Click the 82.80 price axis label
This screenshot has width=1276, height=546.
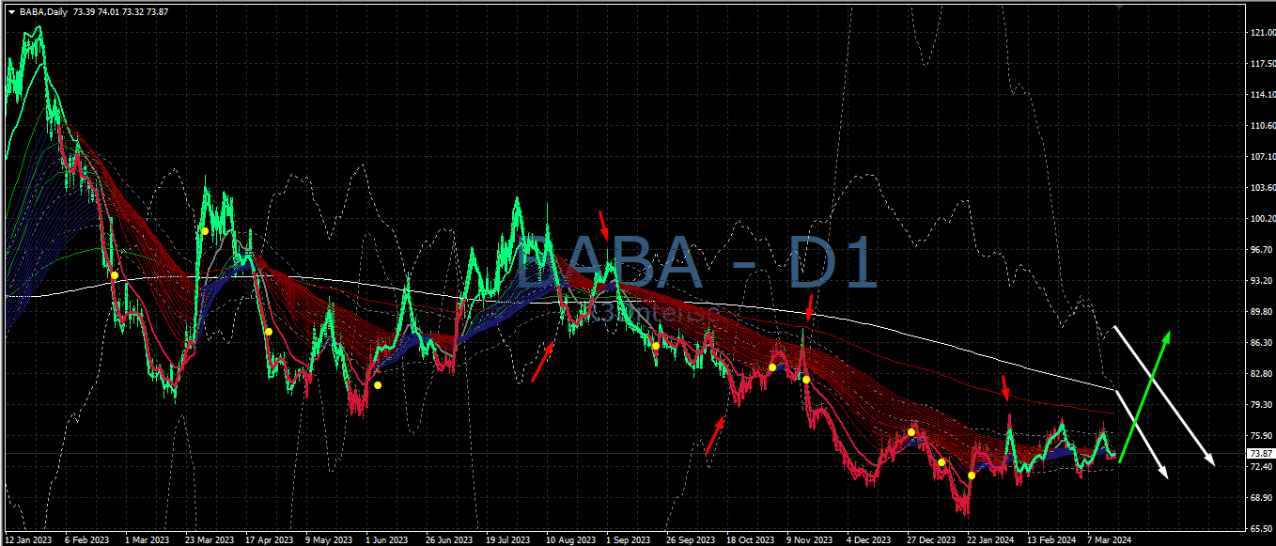(1262, 374)
